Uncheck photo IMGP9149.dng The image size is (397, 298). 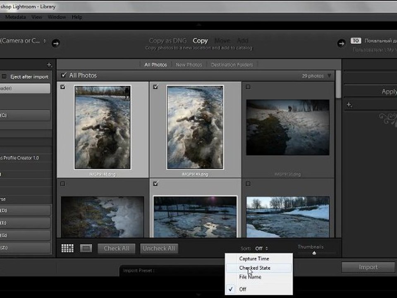[x=156, y=87]
